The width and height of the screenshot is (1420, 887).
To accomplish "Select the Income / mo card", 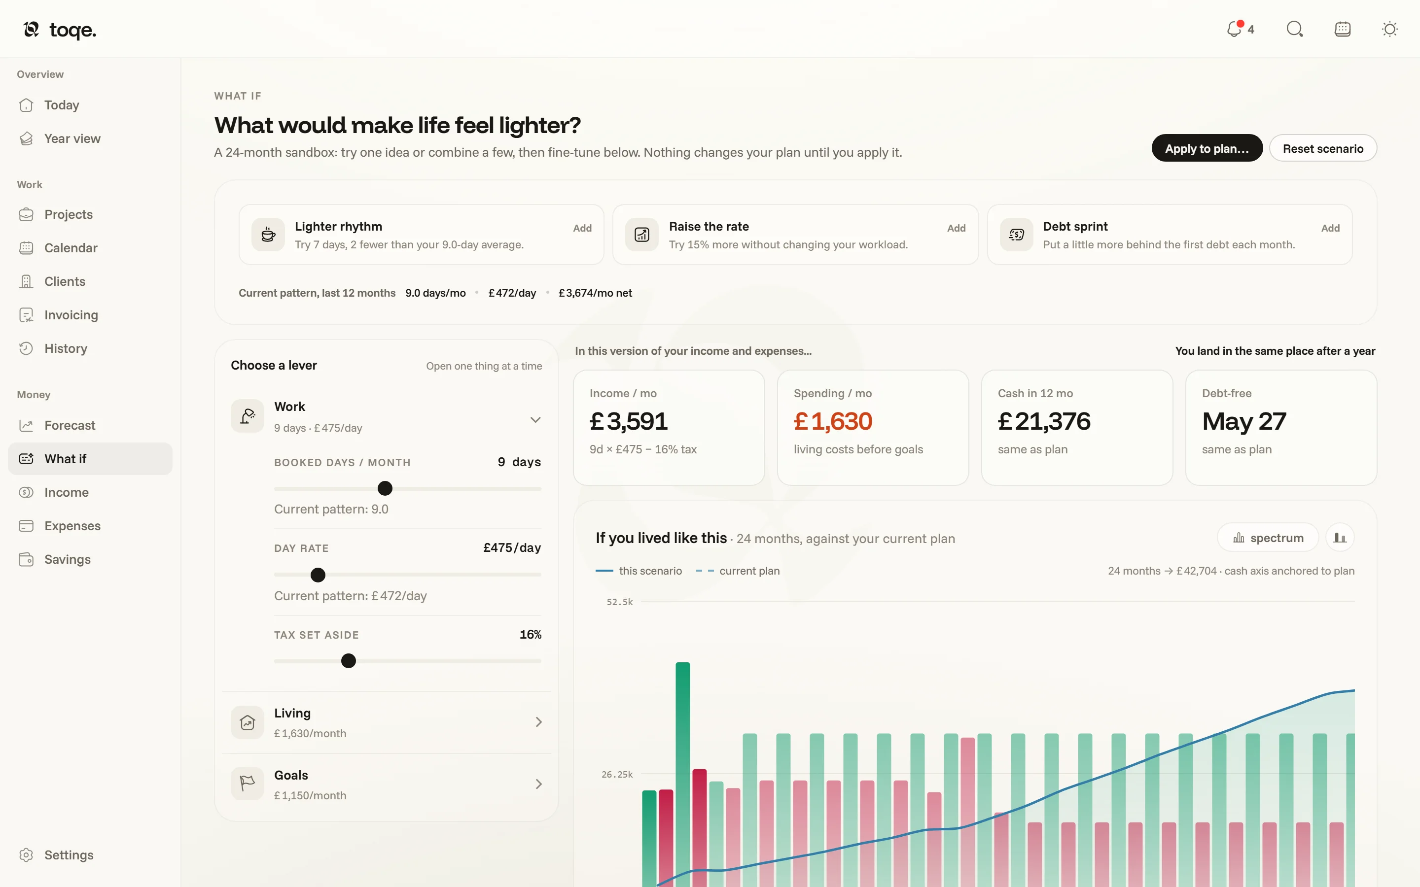I will [x=669, y=427].
